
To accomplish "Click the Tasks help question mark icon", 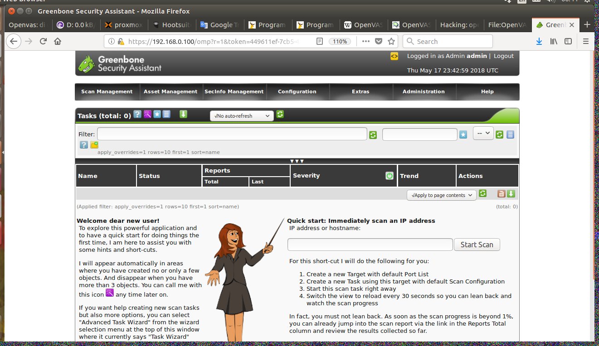I will (137, 115).
